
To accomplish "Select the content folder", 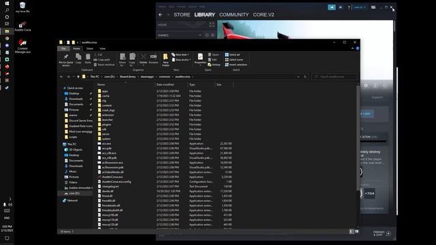I will point(107,105).
